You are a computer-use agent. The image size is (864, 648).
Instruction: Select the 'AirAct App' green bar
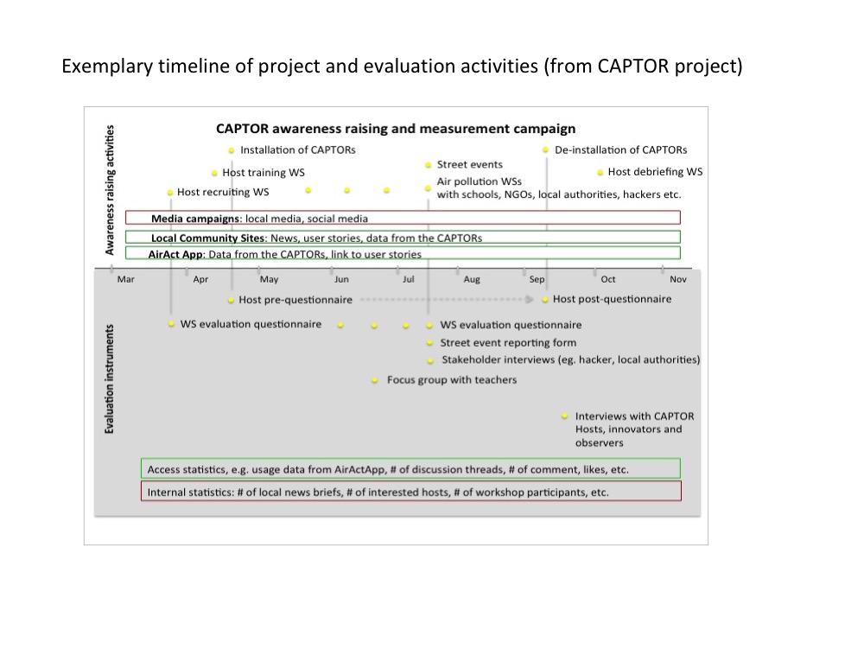pos(403,253)
